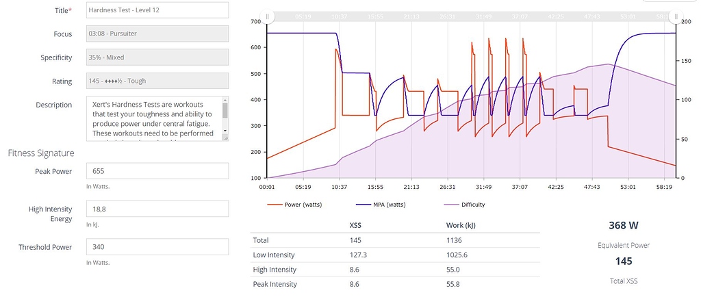Click the Focus field showing Pursuiter

[x=157, y=34]
